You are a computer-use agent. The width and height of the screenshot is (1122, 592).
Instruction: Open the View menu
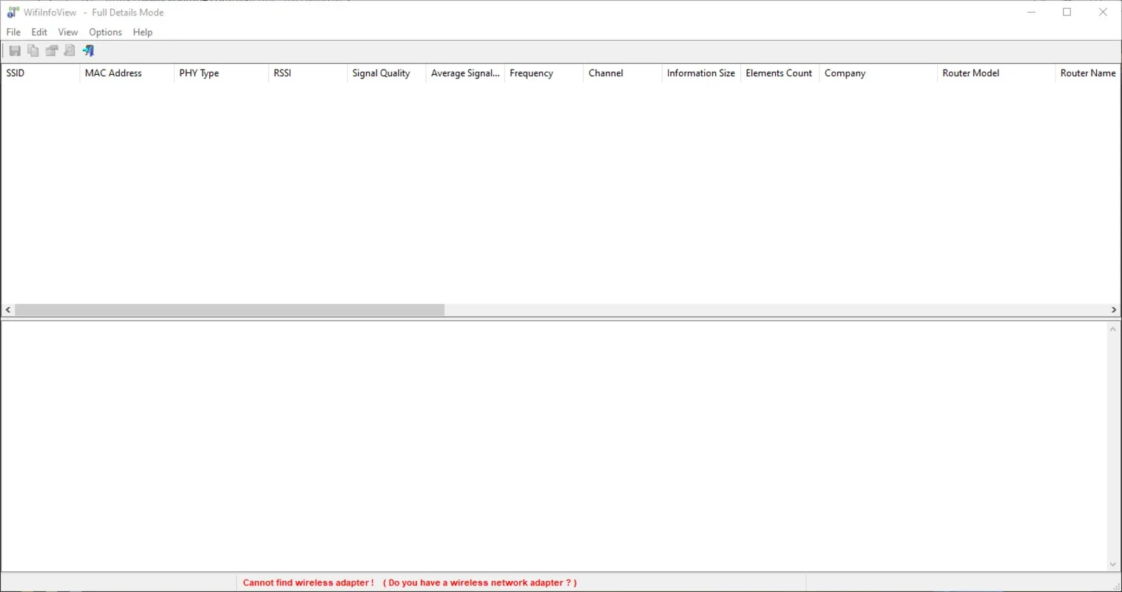coord(68,32)
